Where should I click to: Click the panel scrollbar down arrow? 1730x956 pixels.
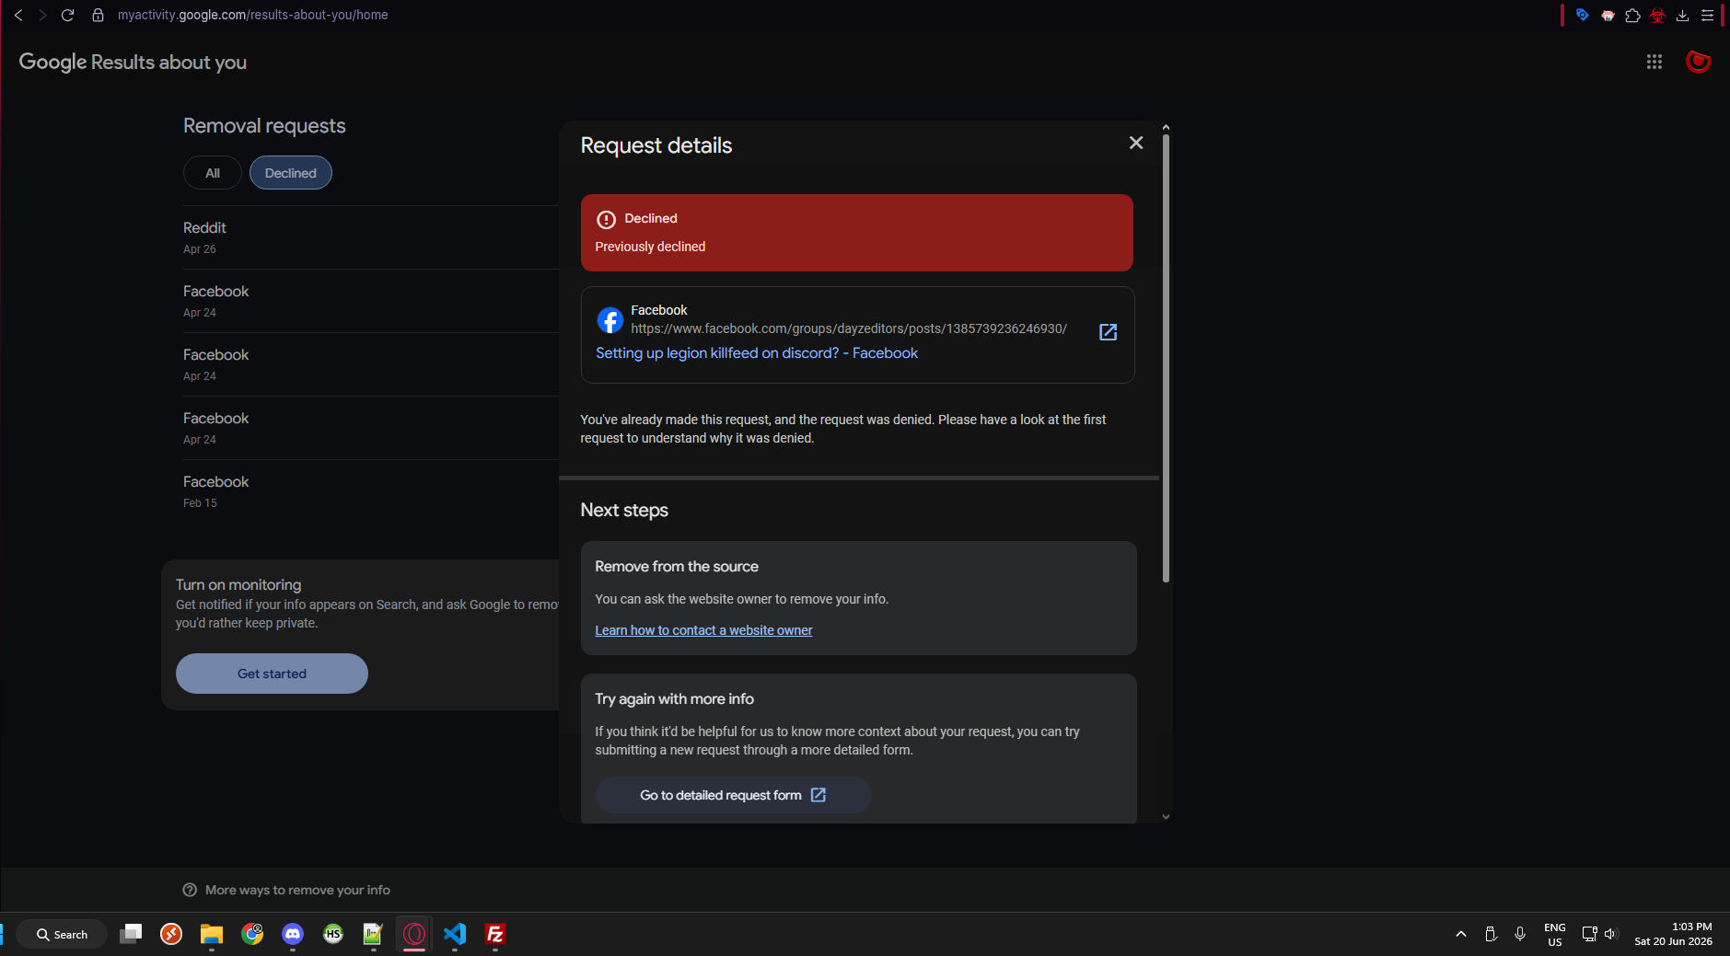pos(1166,817)
